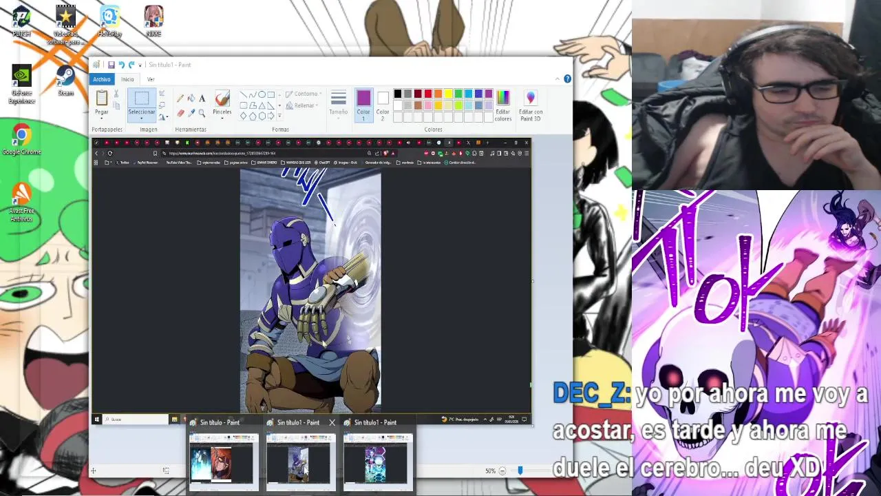This screenshot has height=496, width=881.
Task: Pick the black color swatch
Action: click(x=397, y=94)
